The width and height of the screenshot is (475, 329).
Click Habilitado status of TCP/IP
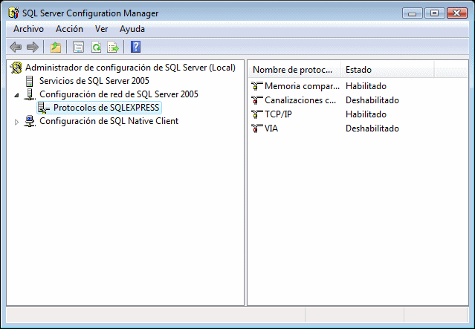[x=366, y=114]
